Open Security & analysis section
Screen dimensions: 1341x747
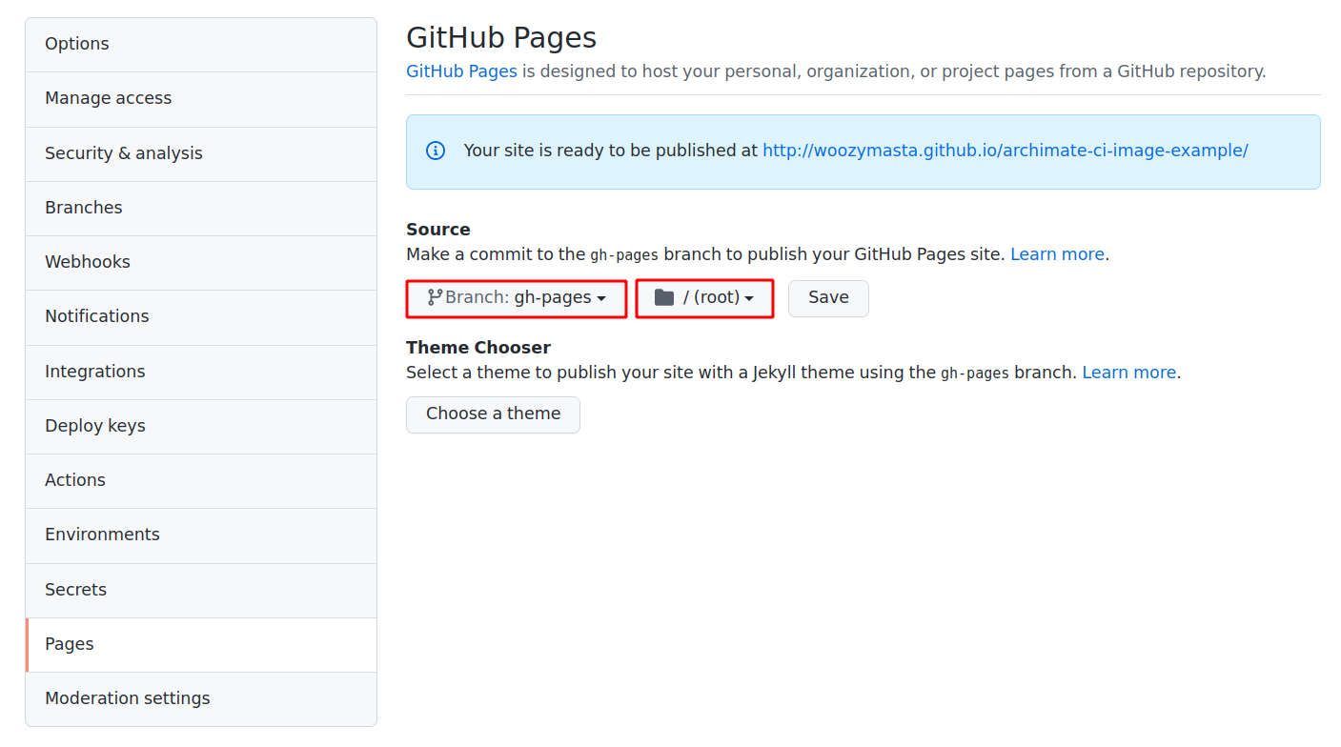click(x=201, y=153)
